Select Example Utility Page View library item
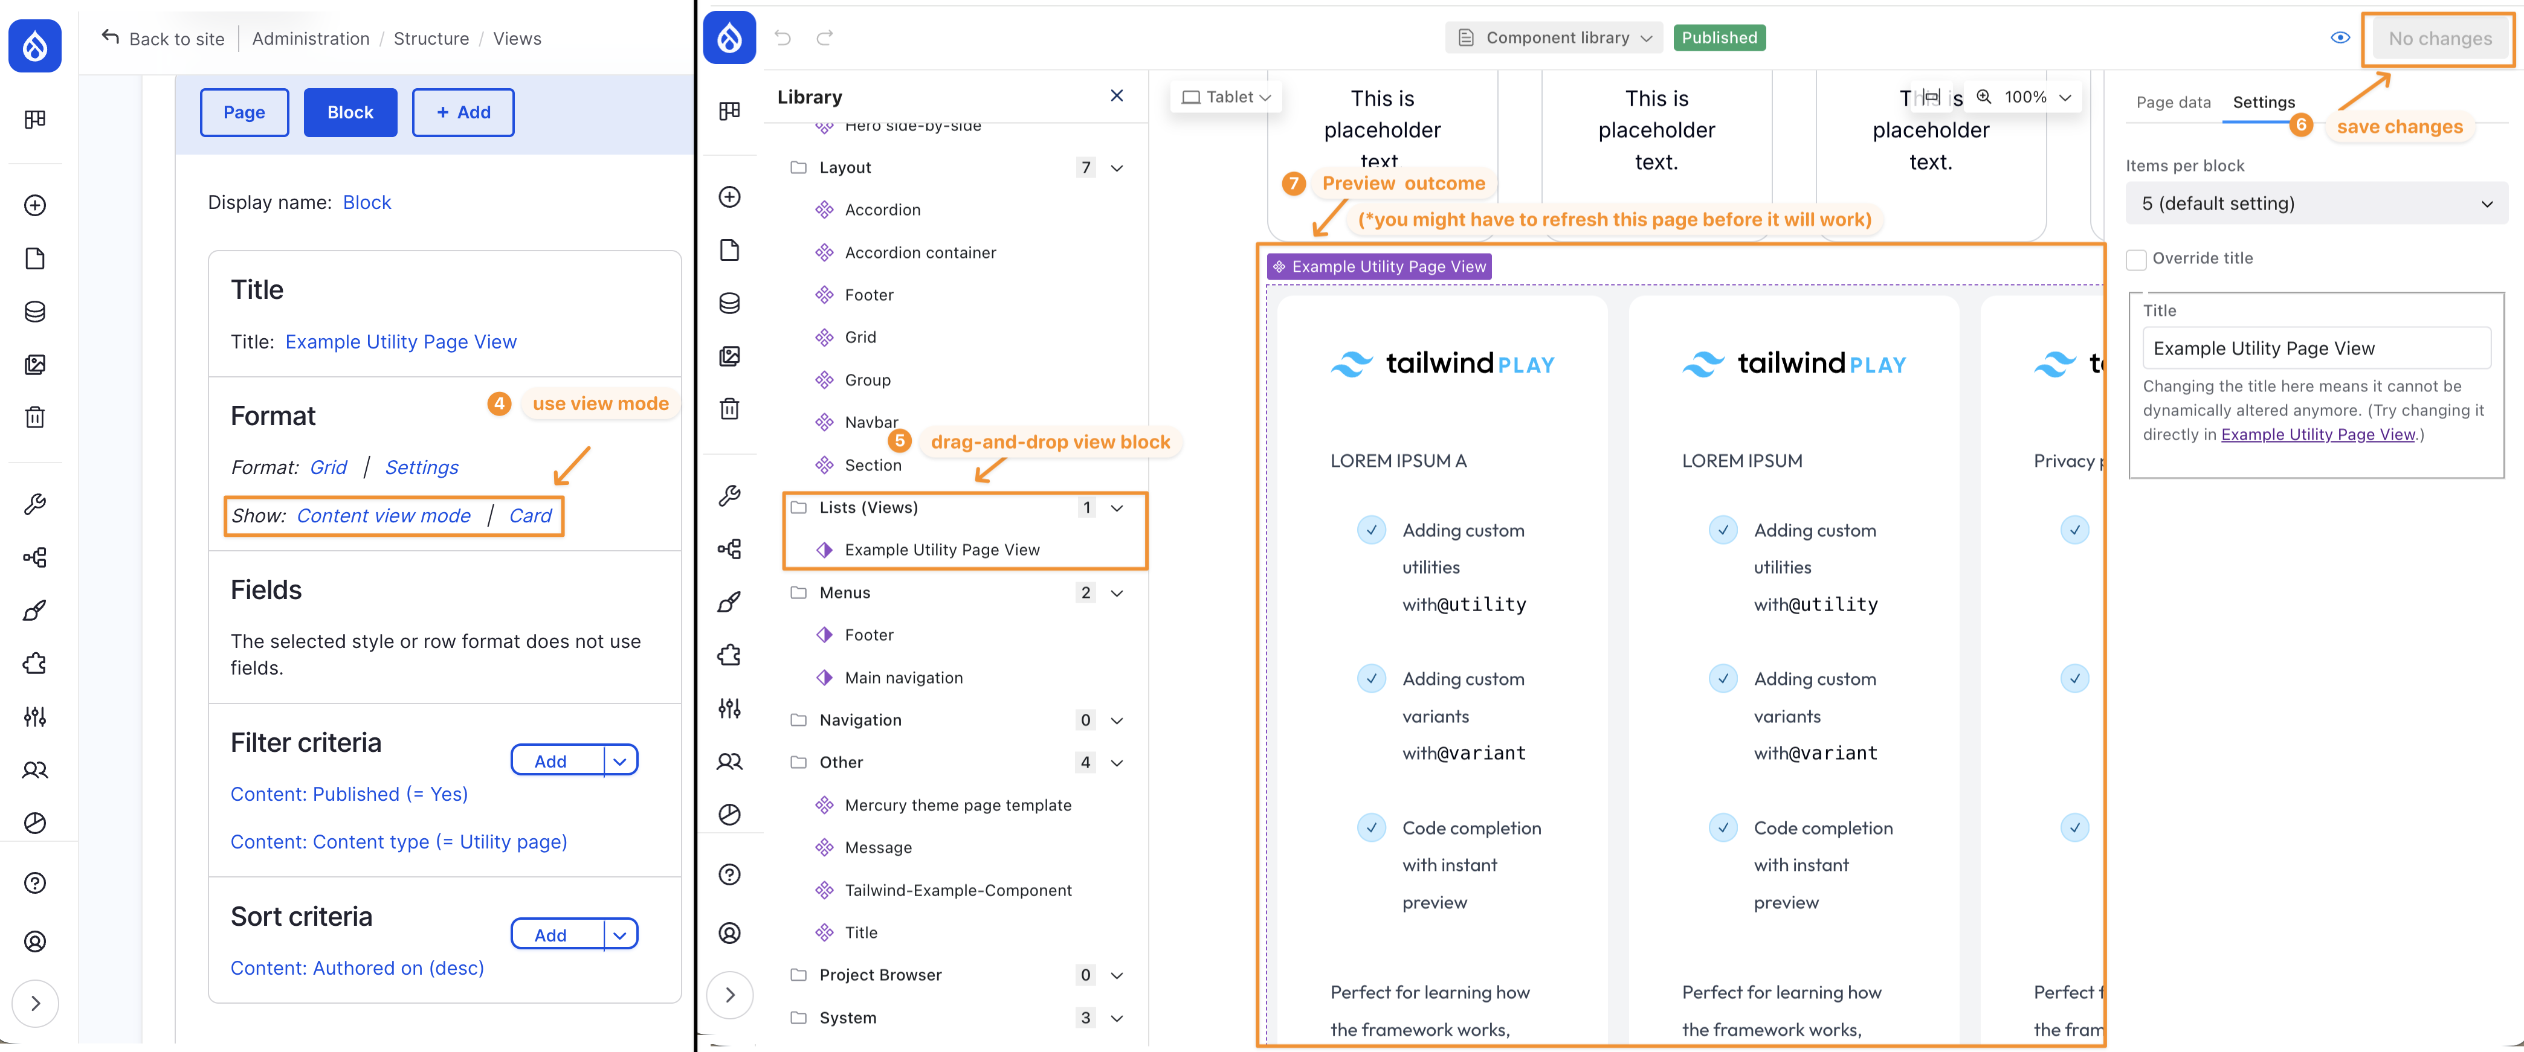The width and height of the screenshot is (2524, 1052). pyautogui.click(x=941, y=550)
